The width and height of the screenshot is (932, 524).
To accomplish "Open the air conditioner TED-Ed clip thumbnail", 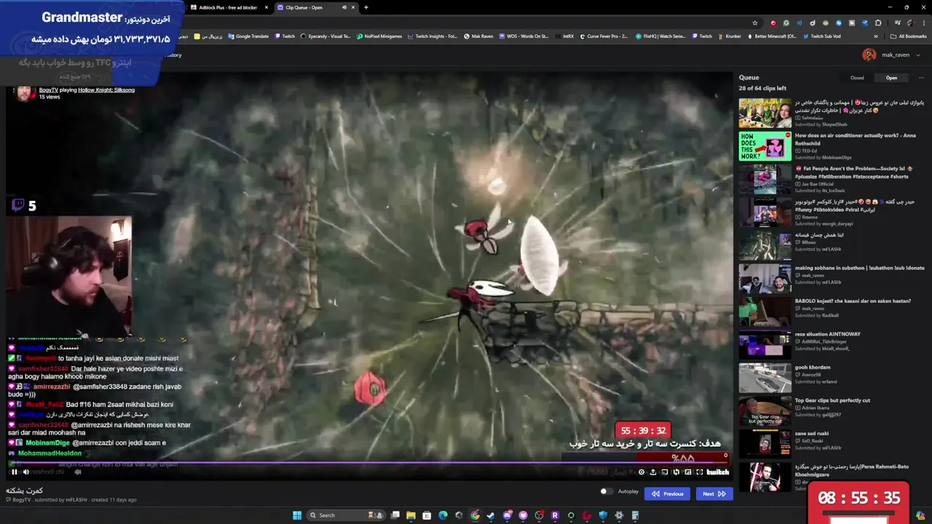I will point(765,146).
